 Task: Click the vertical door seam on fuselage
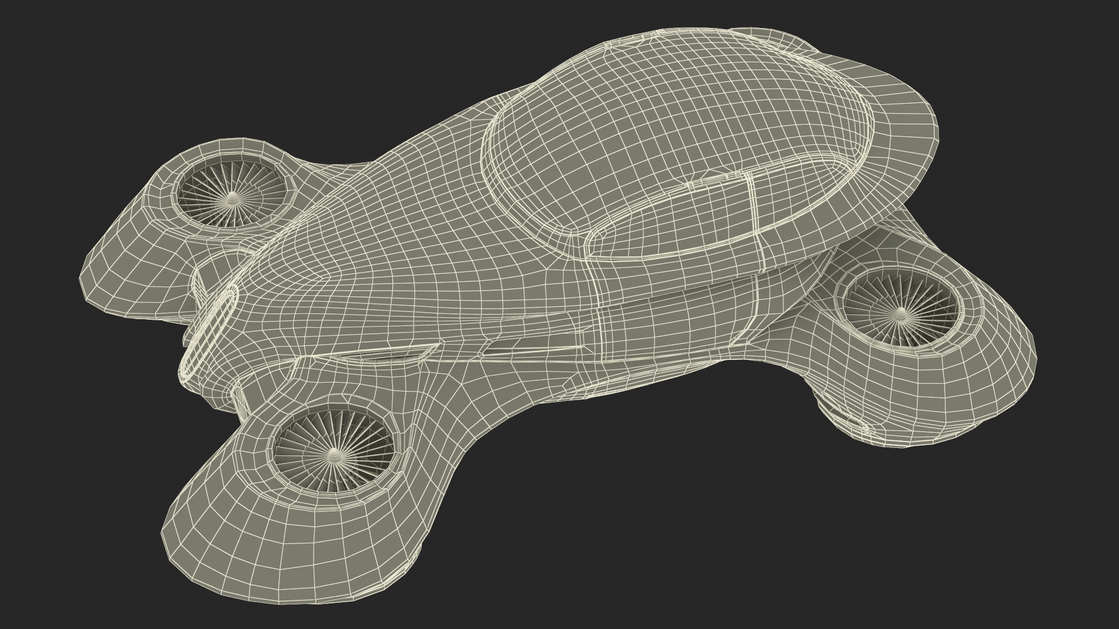(597, 303)
